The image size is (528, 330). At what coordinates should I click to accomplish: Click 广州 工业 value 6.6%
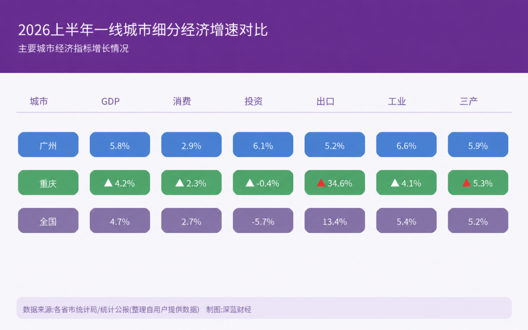(x=406, y=144)
